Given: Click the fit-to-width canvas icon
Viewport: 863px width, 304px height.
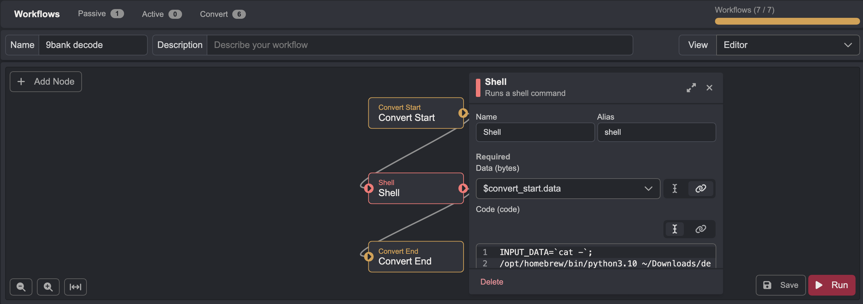Looking at the screenshot, I should tap(75, 287).
